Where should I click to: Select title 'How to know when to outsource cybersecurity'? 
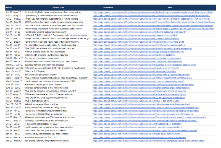tap(46, 32)
